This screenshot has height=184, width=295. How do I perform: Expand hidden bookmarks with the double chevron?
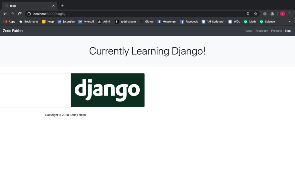pyautogui.click(x=290, y=22)
